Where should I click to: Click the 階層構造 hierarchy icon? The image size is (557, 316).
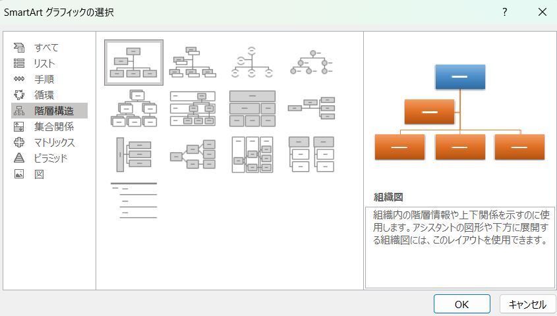click(19, 111)
